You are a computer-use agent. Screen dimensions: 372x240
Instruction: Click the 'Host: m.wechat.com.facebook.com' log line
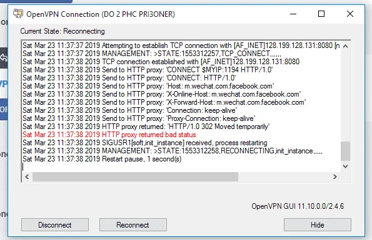(148, 86)
